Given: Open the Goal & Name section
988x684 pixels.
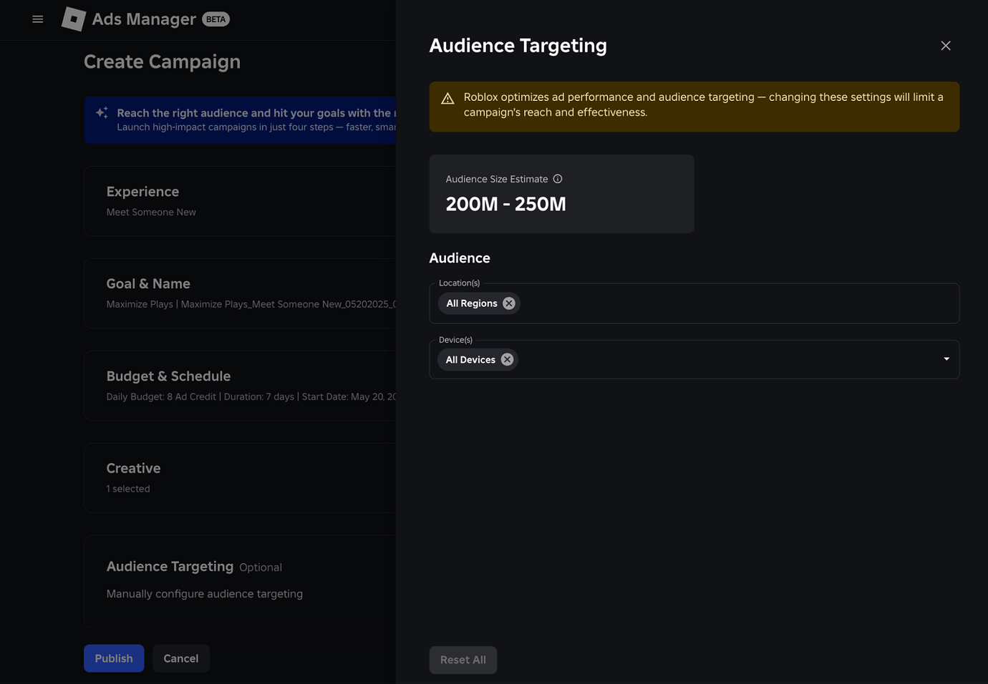Looking at the screenshot, I should tap(240, 293).
